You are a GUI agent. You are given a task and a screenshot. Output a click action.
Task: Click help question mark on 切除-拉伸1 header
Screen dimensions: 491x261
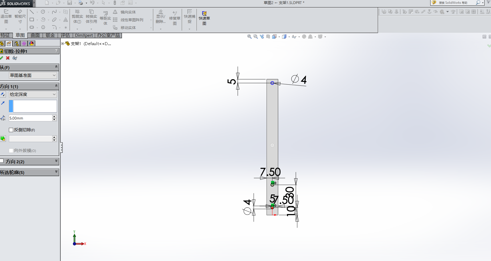coord(56,51)
